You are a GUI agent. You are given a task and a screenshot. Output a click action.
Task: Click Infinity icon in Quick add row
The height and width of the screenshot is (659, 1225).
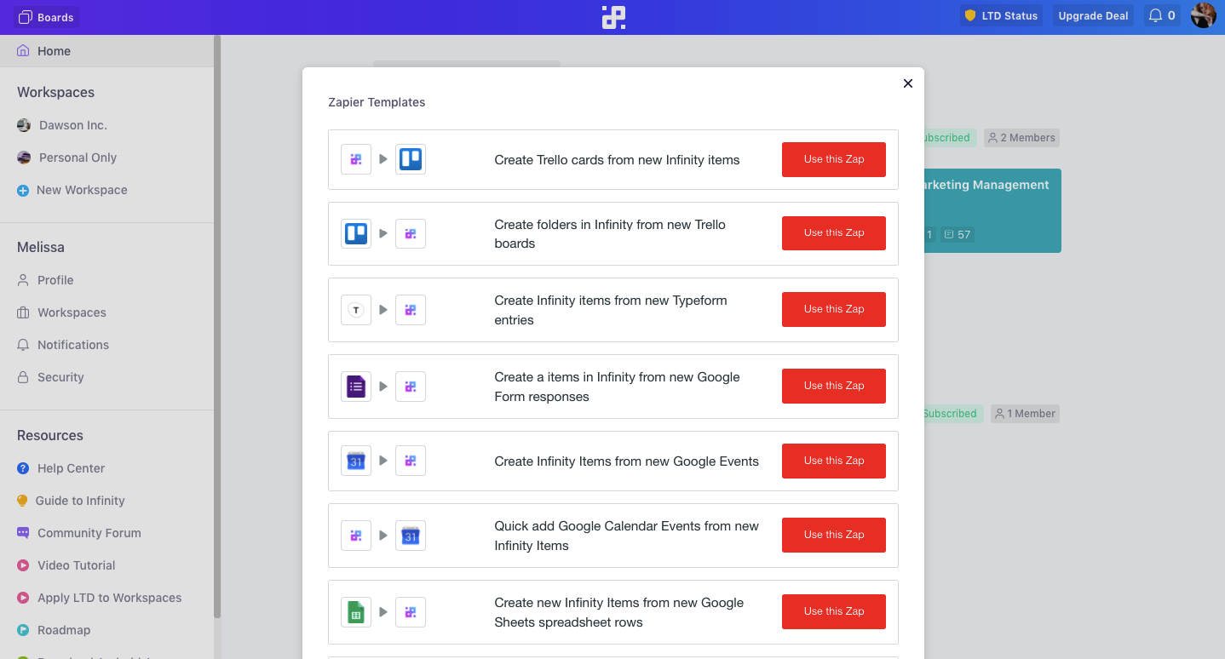pos(356,536)
